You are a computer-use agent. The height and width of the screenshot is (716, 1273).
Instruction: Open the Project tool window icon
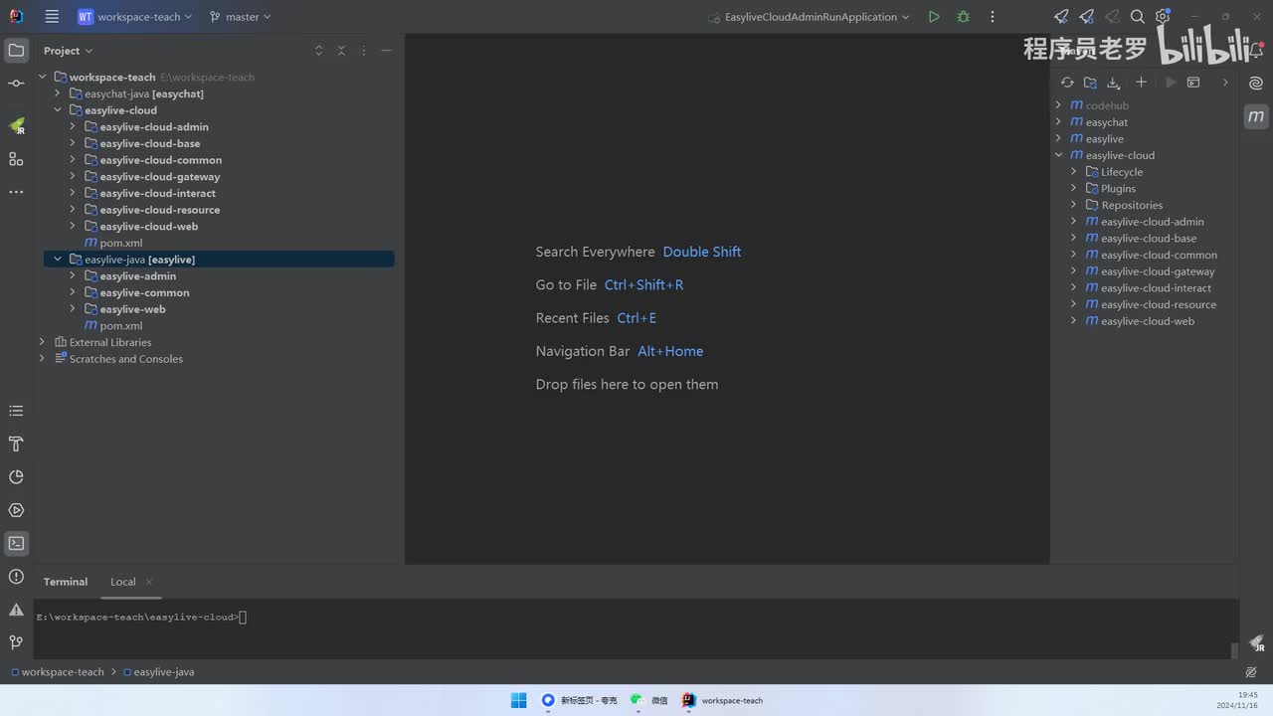click(x=16, y=50)
